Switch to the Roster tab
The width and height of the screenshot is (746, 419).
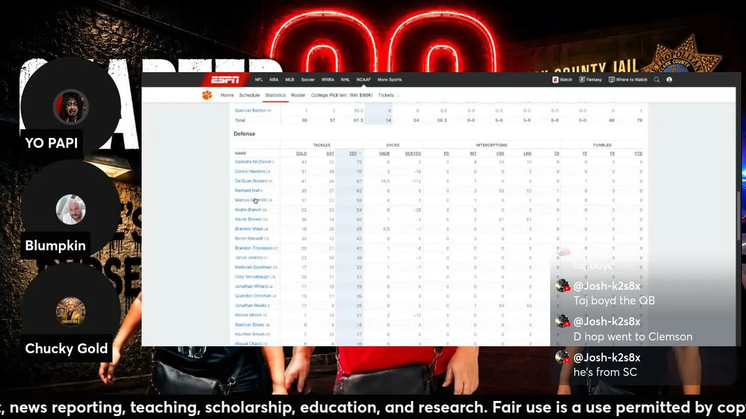pyautogui.click(x=298, y=95)
